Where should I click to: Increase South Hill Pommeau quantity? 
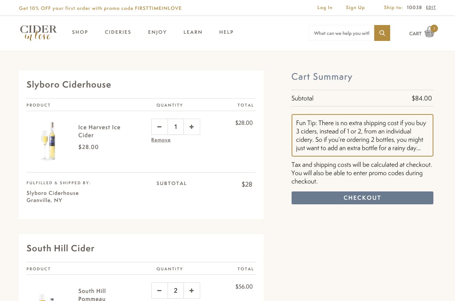pos(191,291)
